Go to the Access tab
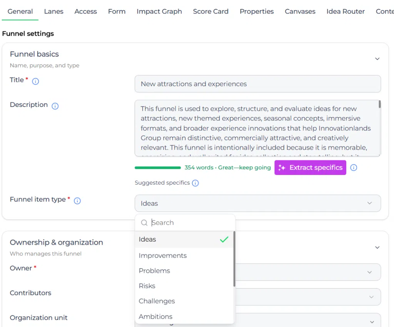 coord(86,12)
